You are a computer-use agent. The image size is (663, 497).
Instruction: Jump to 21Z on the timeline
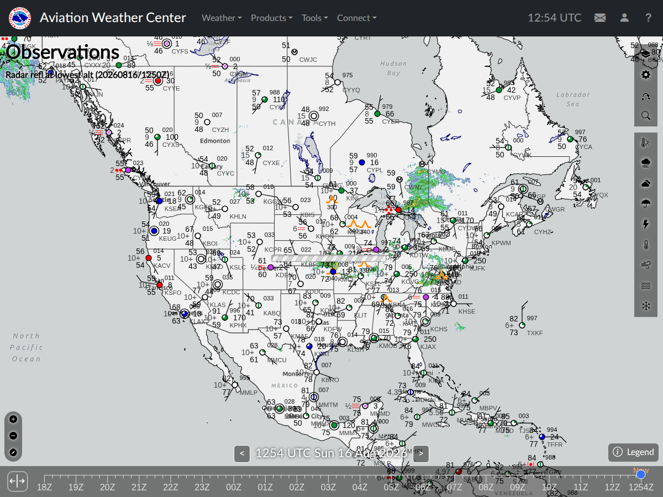[x=139, y=487]
